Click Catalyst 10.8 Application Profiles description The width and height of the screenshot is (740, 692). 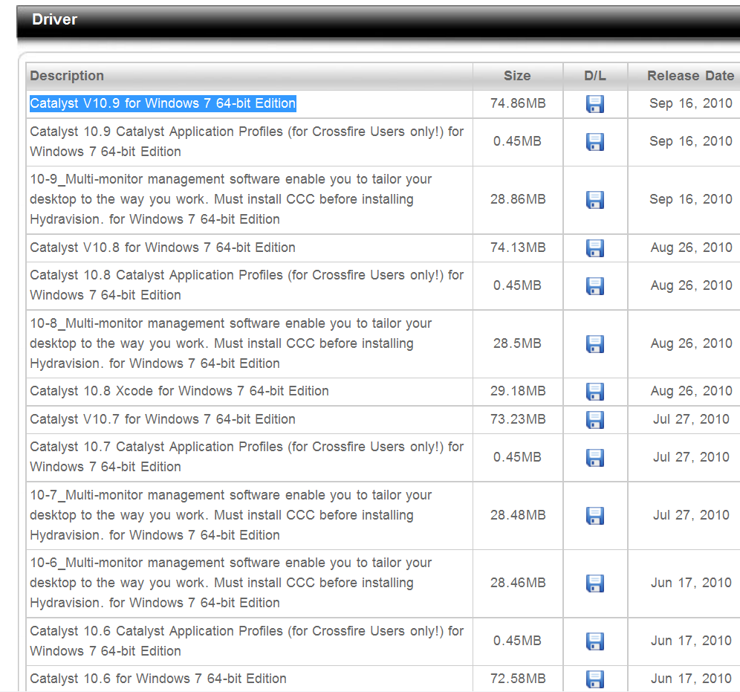(x=247, y=285)
